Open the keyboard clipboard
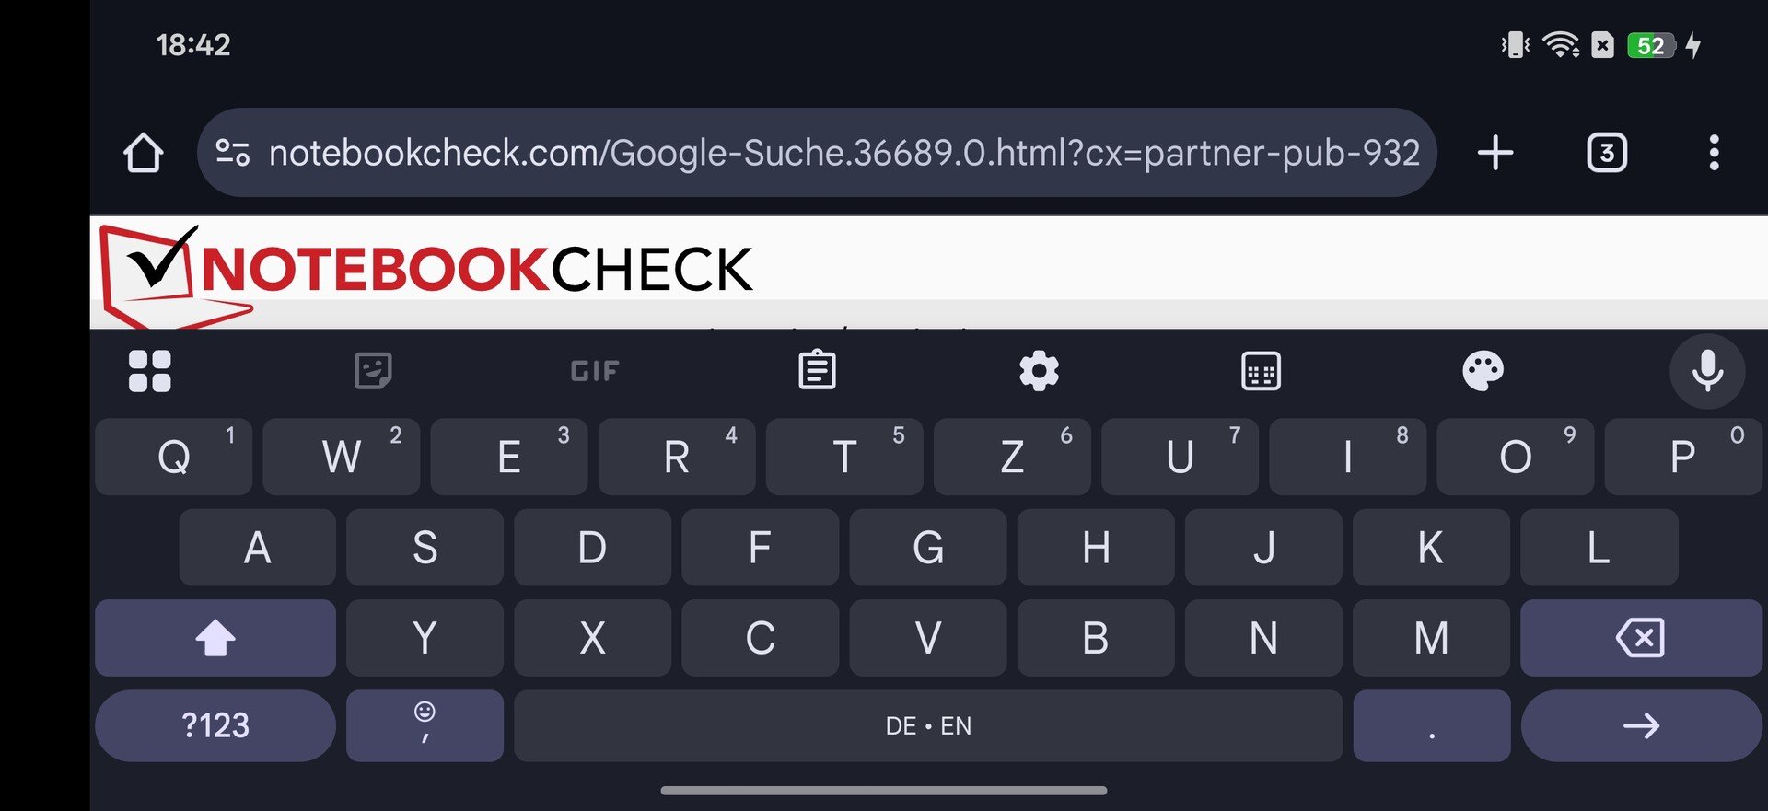This screenshot has width=1768, height=811. tap(817, 370)
